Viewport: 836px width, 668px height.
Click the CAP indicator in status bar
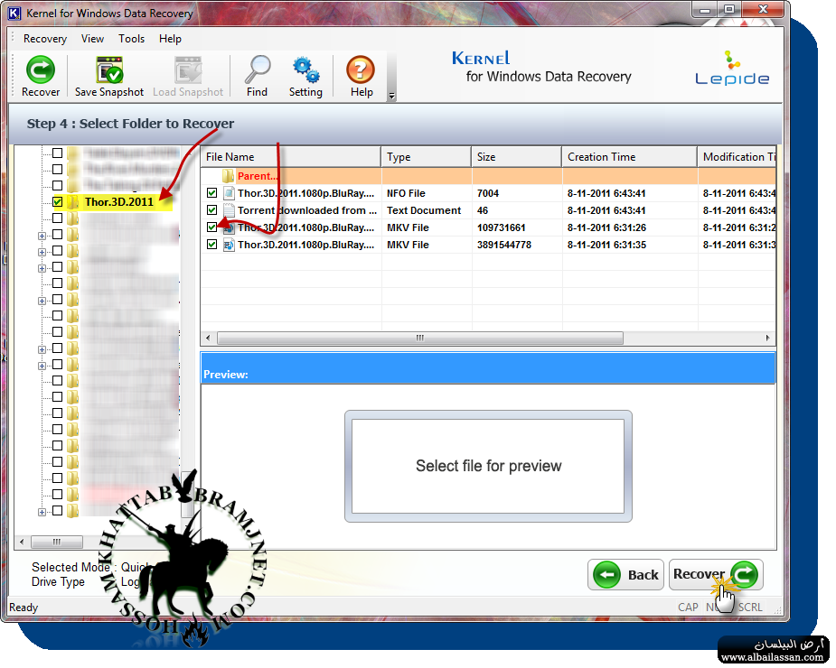(688, 608)
